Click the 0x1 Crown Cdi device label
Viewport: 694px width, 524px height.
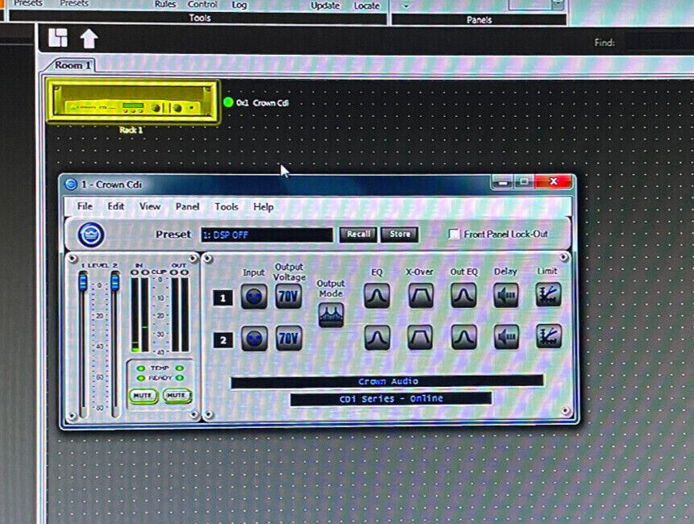262,102
